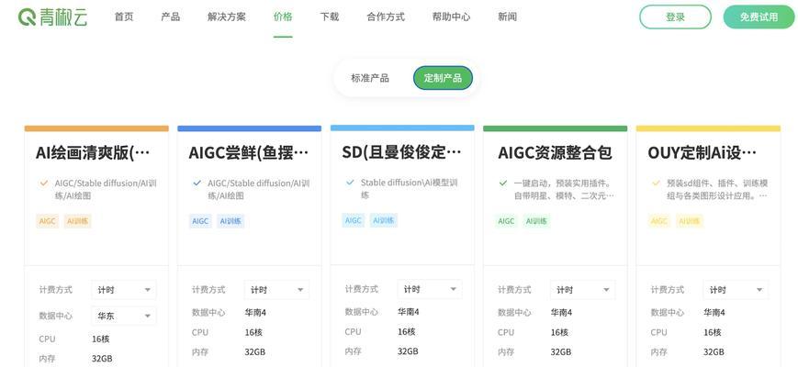Click 华南4 value in AIGC尝鲜 card

[x=255, y=312]
